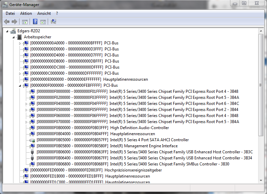Click icon of SATA AHCI Controller row
Image resolution: width=267 pixels, height=194 pixels.
pos(32,140)
